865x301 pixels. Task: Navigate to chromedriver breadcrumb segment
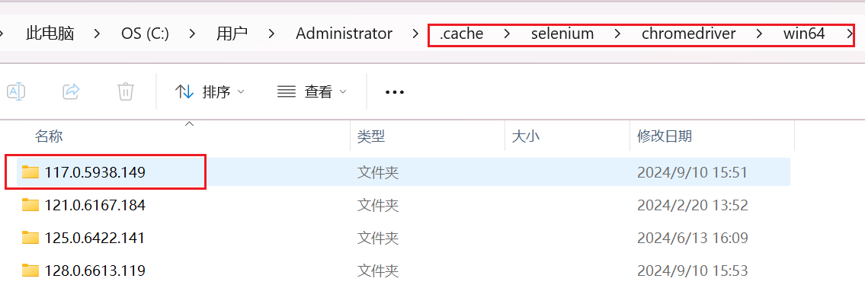pyautogui.click(x=688, y=34)
